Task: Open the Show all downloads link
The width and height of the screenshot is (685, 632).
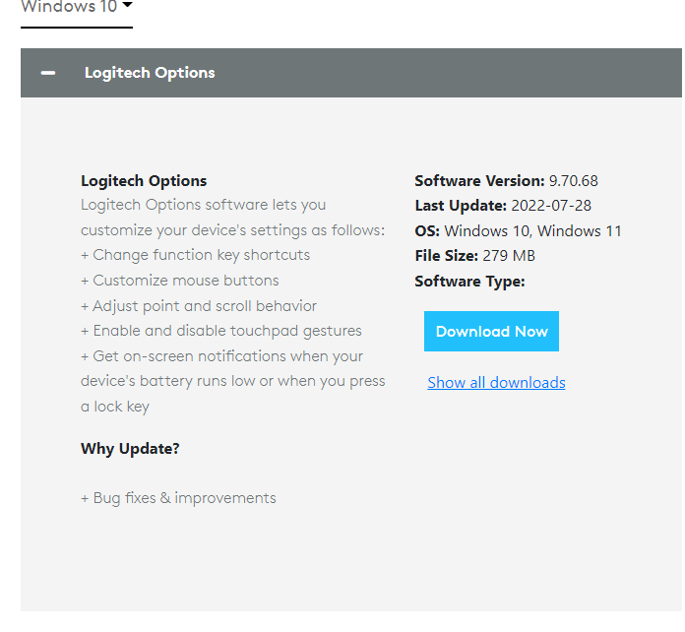Action: pyautogui.click(x=496, y=383)
